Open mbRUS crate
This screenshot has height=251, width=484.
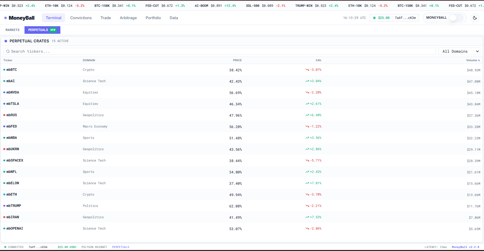[x=12, y=115]
